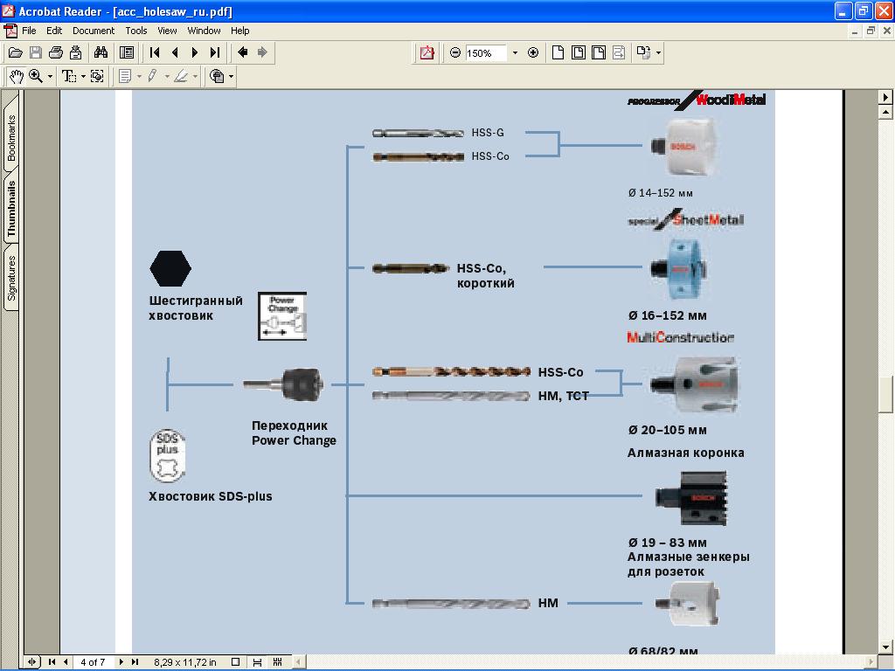This screenshot has height=671, width=895.
Task: Click the Go to Next View arrow
Action: (262, 53)
